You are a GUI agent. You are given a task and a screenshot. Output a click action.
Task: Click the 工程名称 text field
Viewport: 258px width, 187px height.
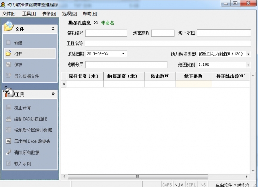pyautogui.click(x=168, y=44)
